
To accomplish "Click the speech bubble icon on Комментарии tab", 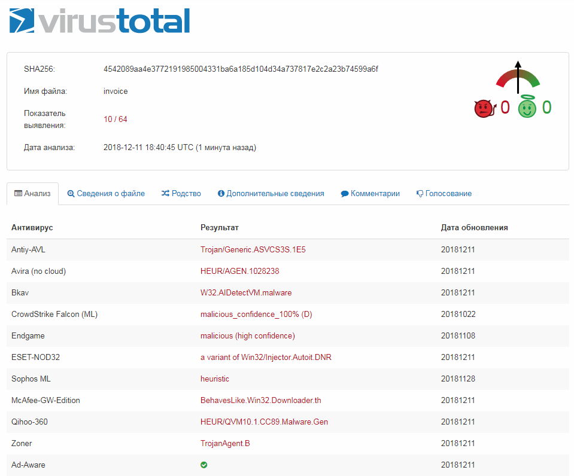I will (x=345, y=194).
